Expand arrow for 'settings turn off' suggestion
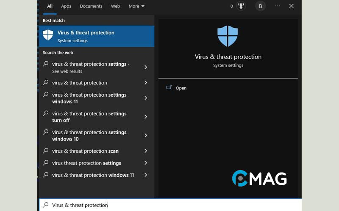The width and height of the screenshot is (339, 211). click(146, 117)
